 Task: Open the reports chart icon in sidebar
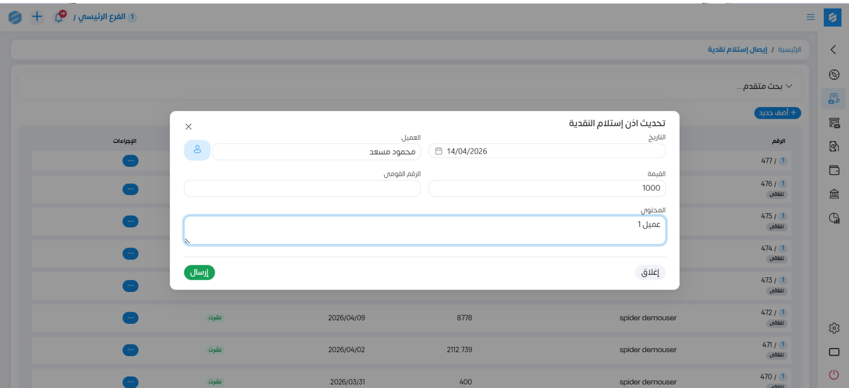[834, 218]
